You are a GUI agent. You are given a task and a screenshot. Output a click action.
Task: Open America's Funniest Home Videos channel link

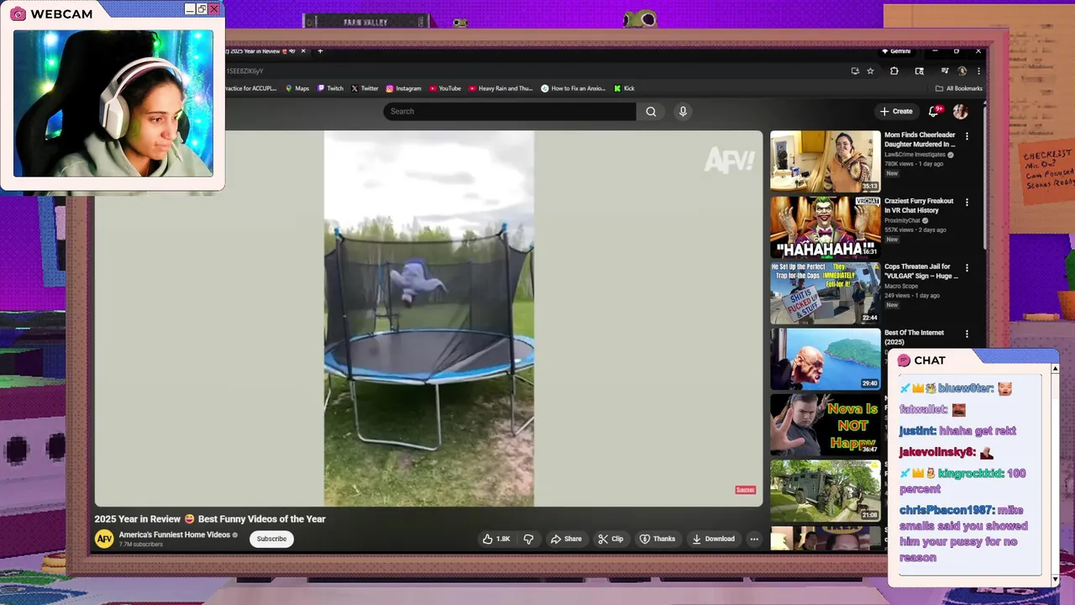tap(175, 534)
